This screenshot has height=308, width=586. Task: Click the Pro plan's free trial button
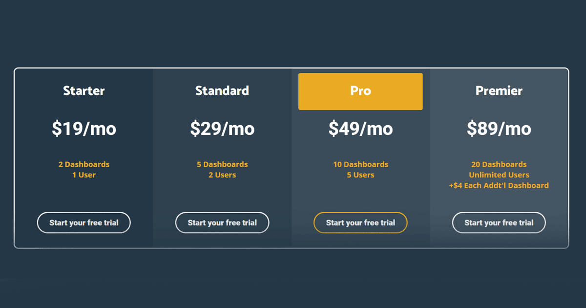[360, 222]
